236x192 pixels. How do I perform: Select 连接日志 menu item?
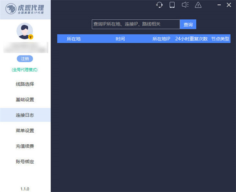25,115
